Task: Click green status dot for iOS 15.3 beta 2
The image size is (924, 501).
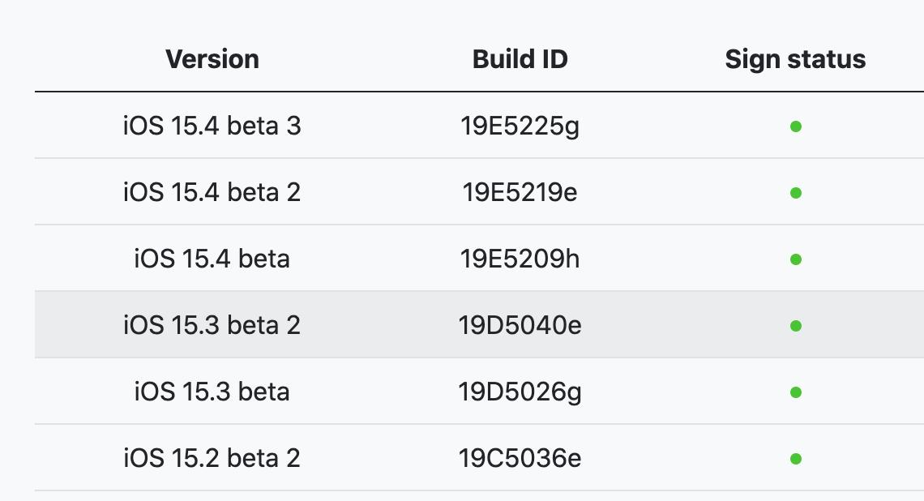Action: [x=795, y=326]
